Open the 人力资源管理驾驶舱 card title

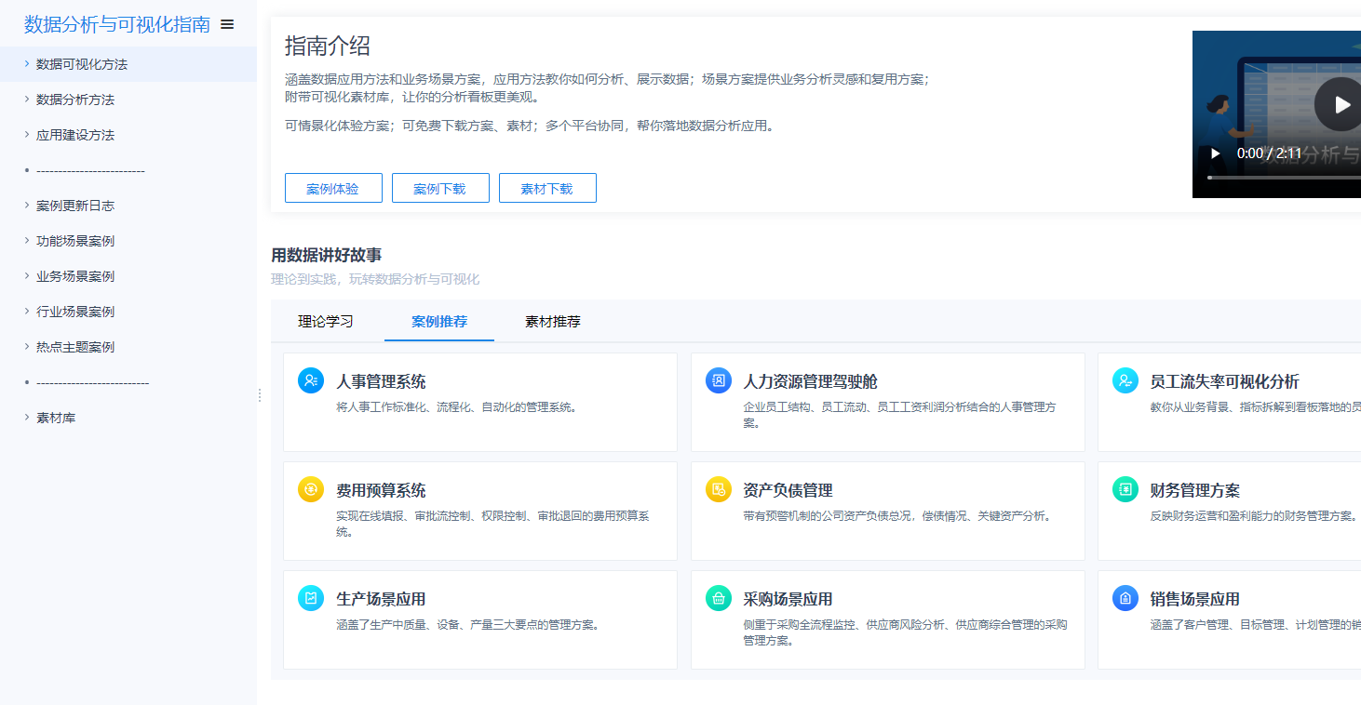810,381
